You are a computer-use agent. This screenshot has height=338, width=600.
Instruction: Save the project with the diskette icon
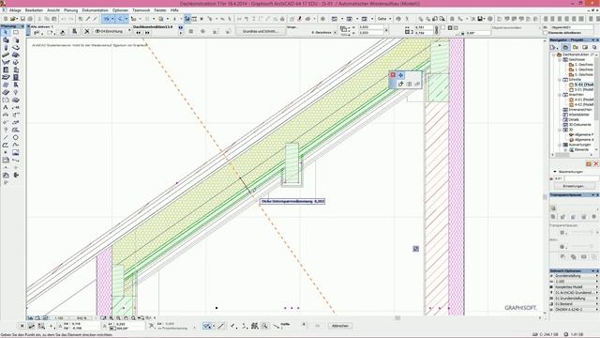click(22, 19)
